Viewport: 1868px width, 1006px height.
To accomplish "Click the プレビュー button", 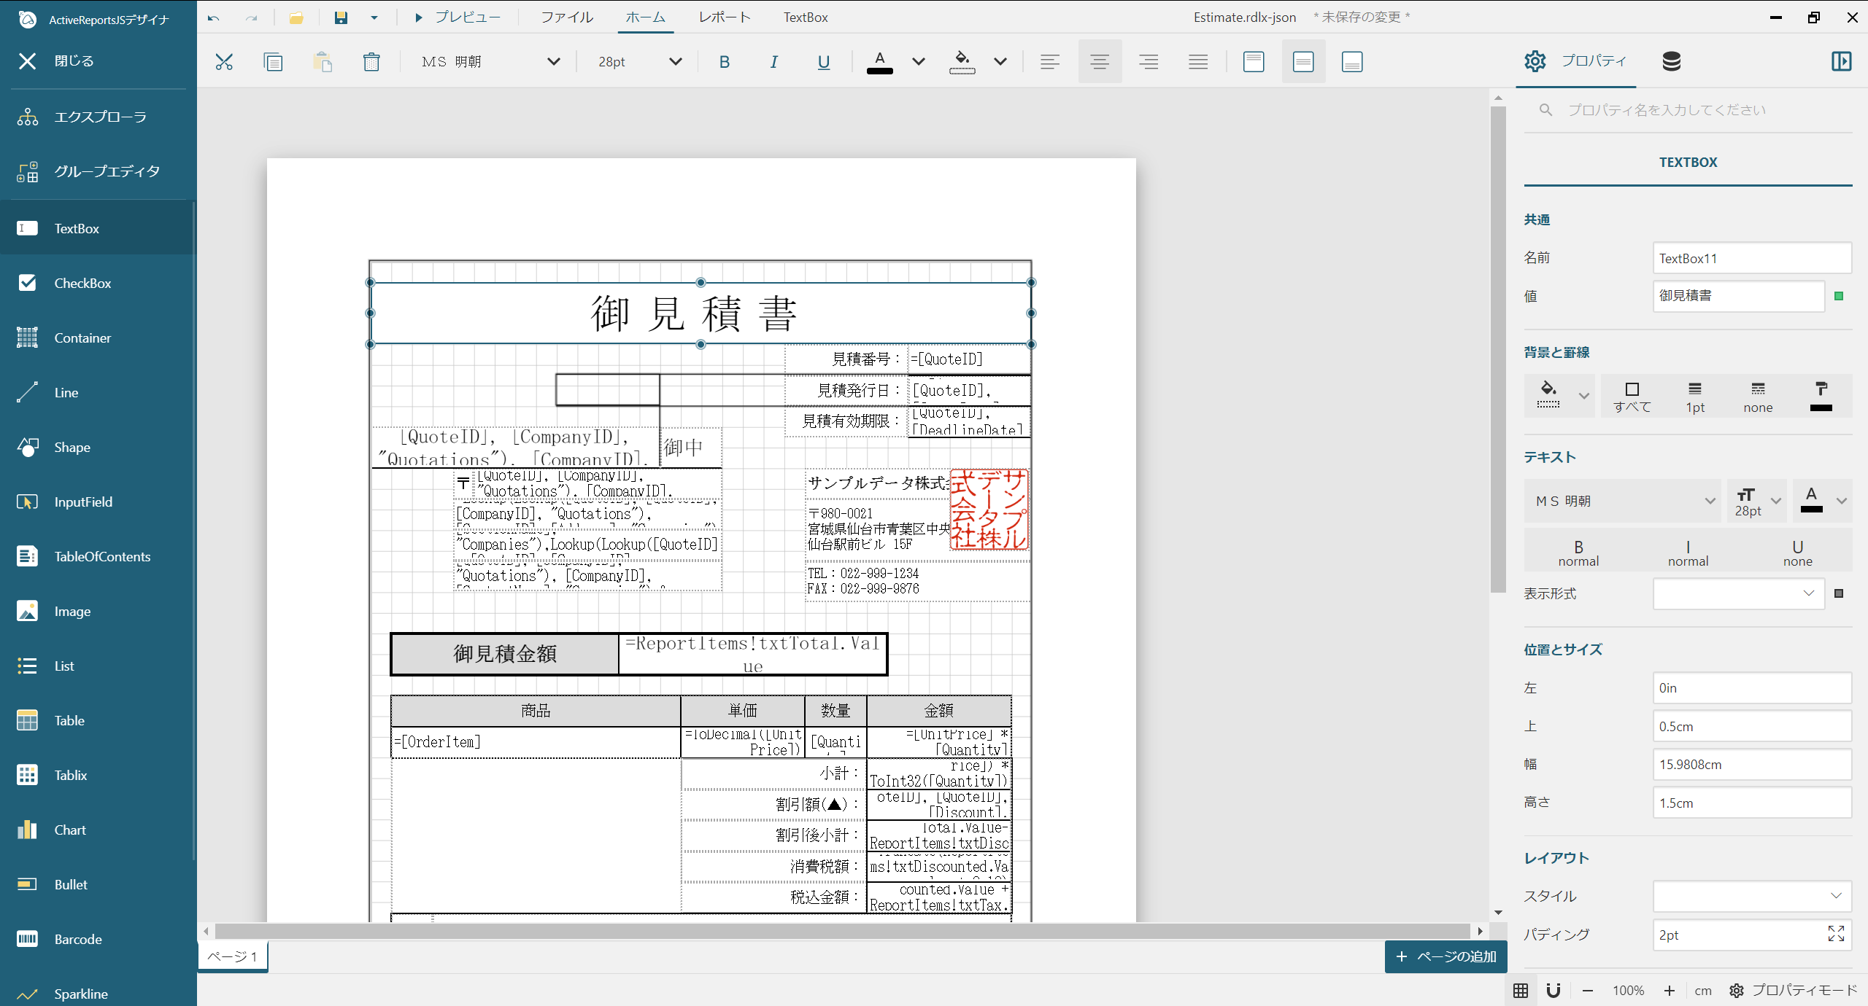I will click(x=458, y=17).
